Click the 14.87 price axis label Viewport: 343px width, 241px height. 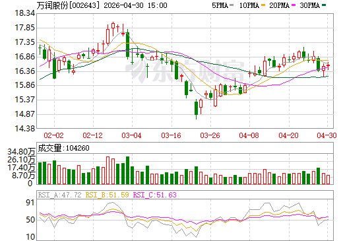click(x=24, y=114)
